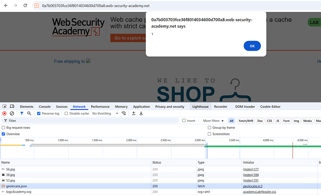Open the Recorder tab
Image resolution: width=321 pixels, height=195 pixels.
[221, 106]
